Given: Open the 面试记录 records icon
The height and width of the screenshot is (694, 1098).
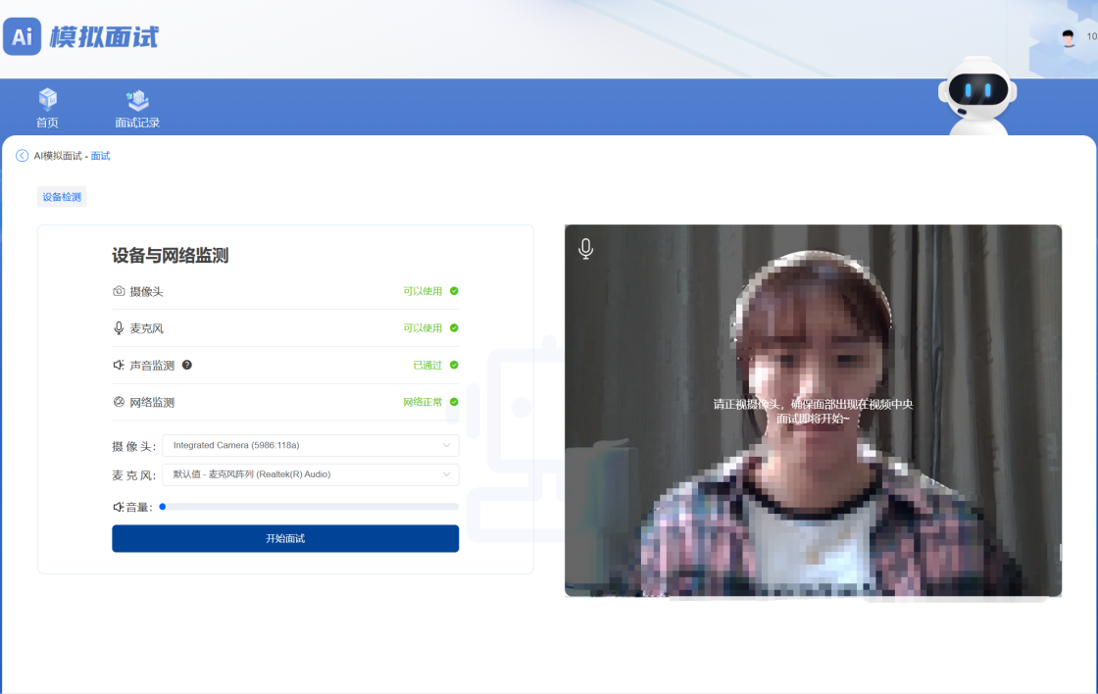Looking at the screenshot, I should [x=137, y=100].
